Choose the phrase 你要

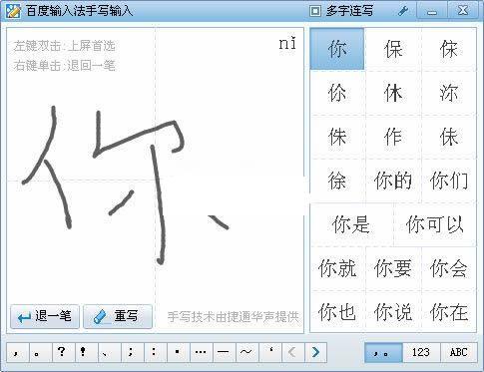click(393, 268)
